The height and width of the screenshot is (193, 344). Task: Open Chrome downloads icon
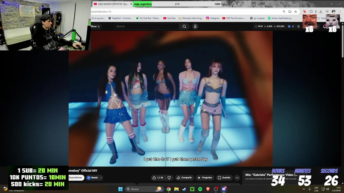pyautogui.click(x=321, y=12)
